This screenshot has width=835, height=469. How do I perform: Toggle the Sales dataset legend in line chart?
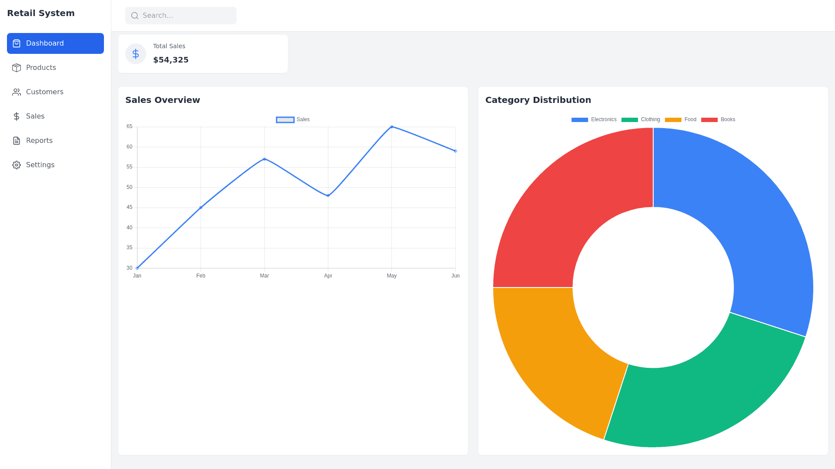coord(293,119)
